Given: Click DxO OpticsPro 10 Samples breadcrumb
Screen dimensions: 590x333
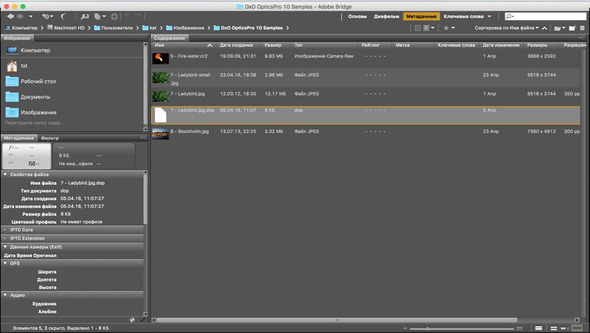Looking at the screenshot, I should (248, 28).
